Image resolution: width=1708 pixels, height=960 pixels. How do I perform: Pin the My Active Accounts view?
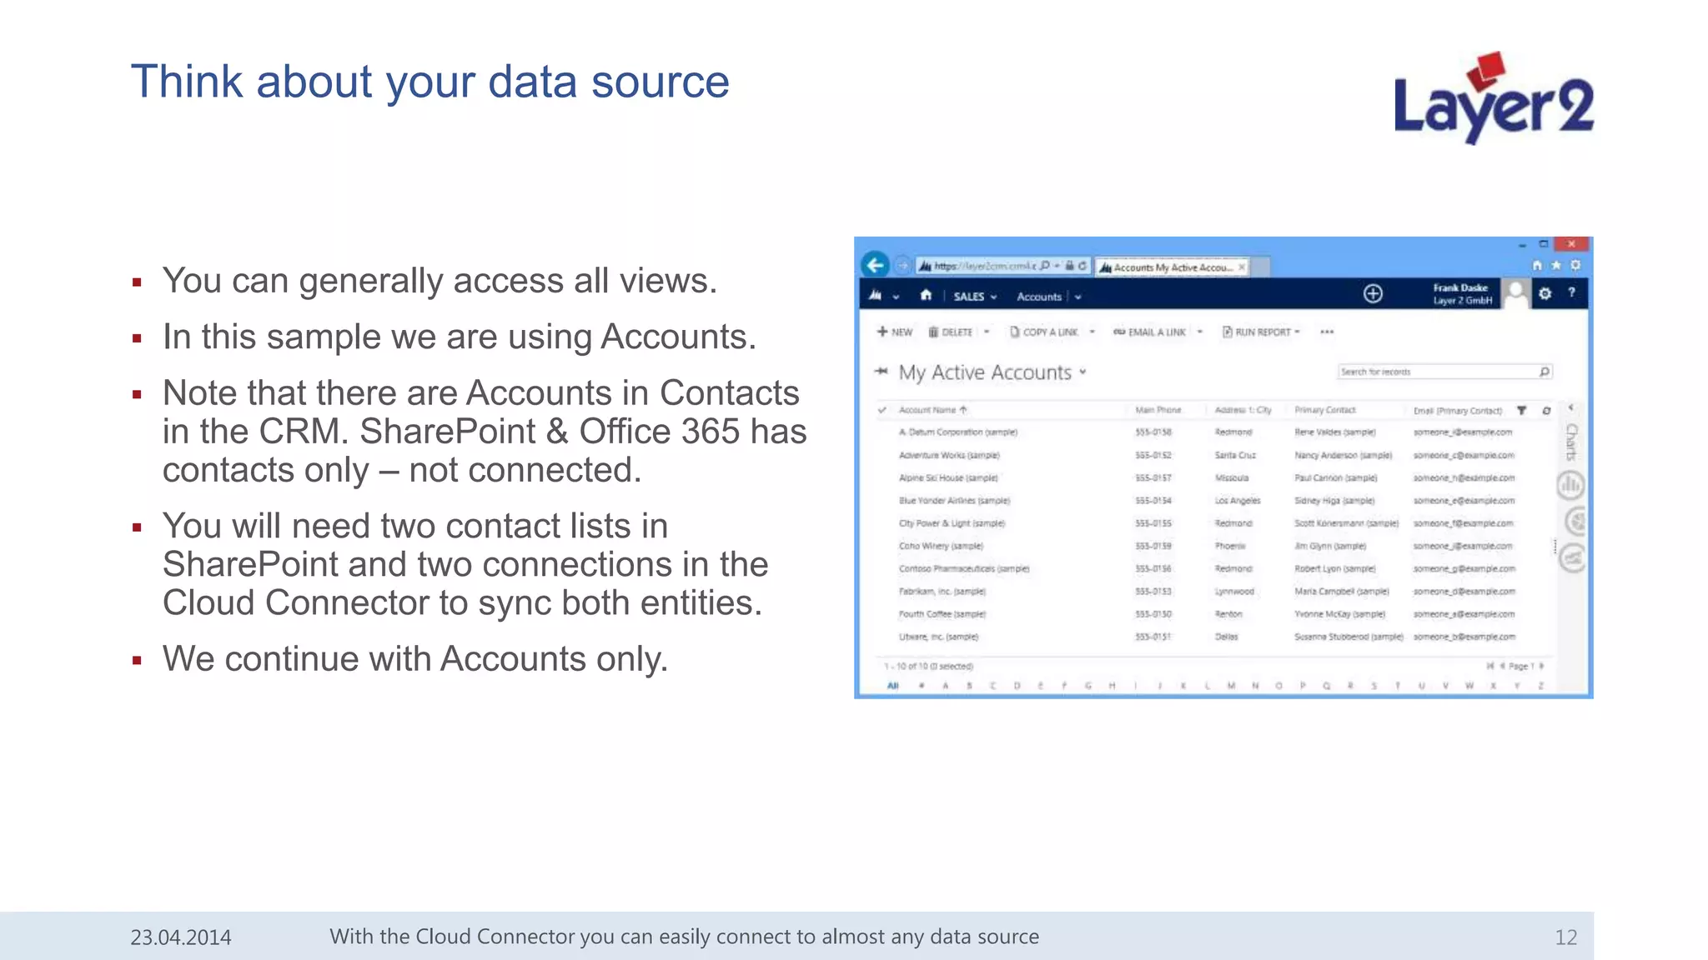pyautogui.click(x=881, y=372)
